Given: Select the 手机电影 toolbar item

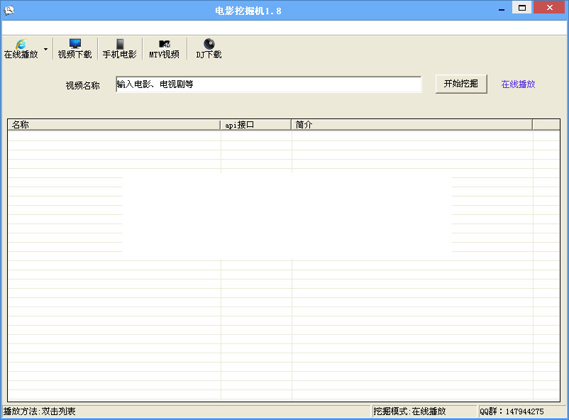Looking at the screenshot, I should [120, 49].
